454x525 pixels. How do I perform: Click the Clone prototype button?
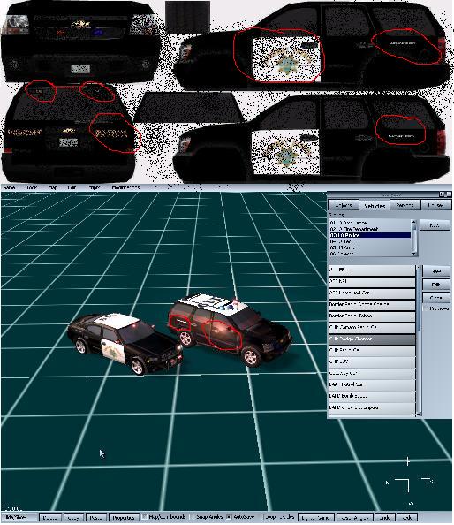pos(436,297)
